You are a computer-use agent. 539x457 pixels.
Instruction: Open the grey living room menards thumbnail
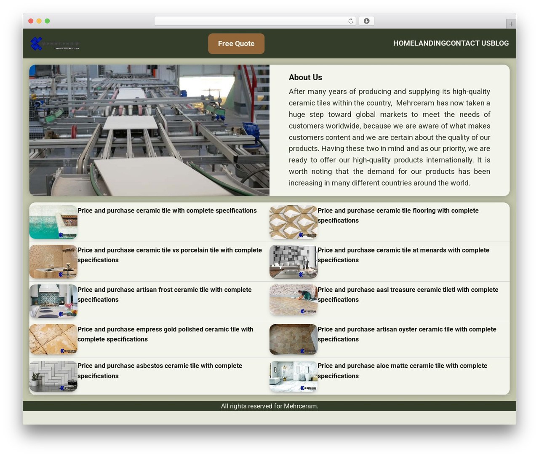[294, 262]
